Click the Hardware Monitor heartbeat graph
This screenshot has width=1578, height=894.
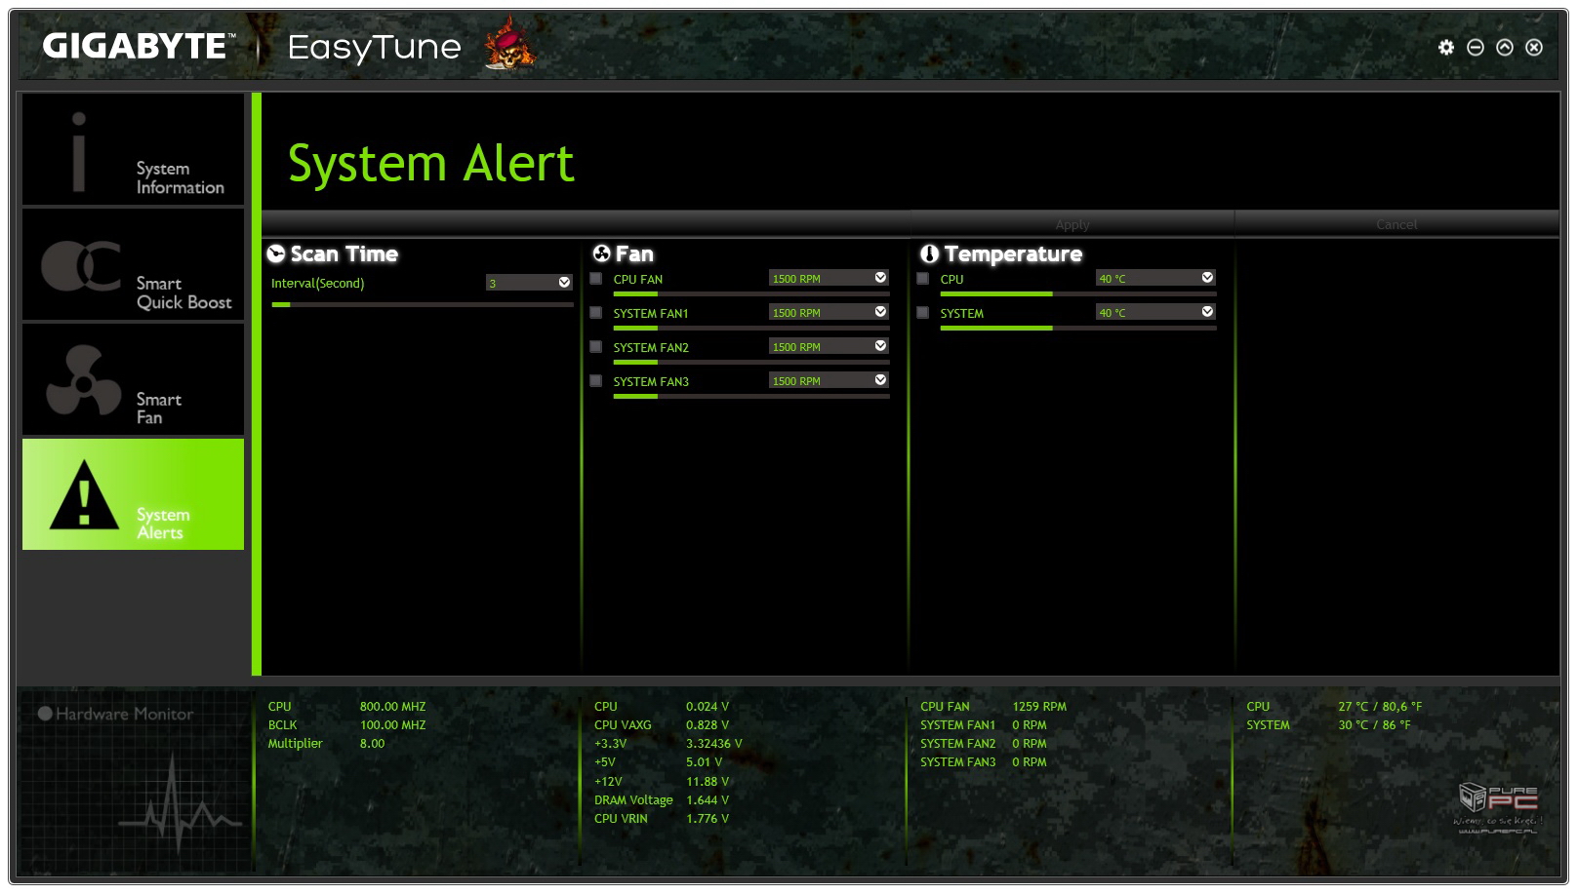click(x=180, y=804)
